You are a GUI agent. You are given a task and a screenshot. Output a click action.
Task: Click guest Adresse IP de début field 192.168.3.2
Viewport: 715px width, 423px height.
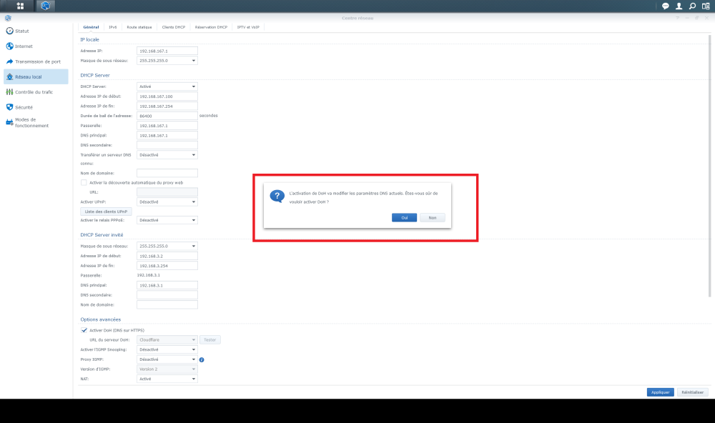(x=167, y=256)
